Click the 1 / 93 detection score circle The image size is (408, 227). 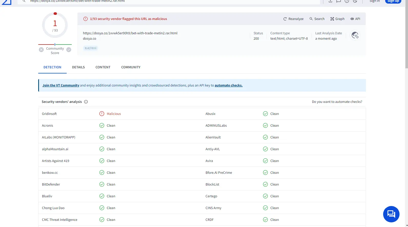pyautogui.click(x=55, y=25)
